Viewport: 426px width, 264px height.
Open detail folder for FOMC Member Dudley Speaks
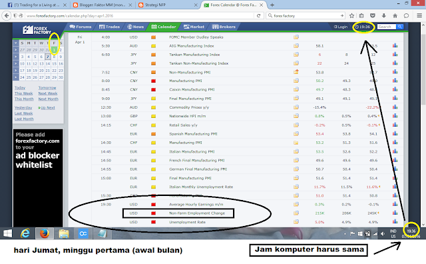pyautogui.click(x=296, y=37)
